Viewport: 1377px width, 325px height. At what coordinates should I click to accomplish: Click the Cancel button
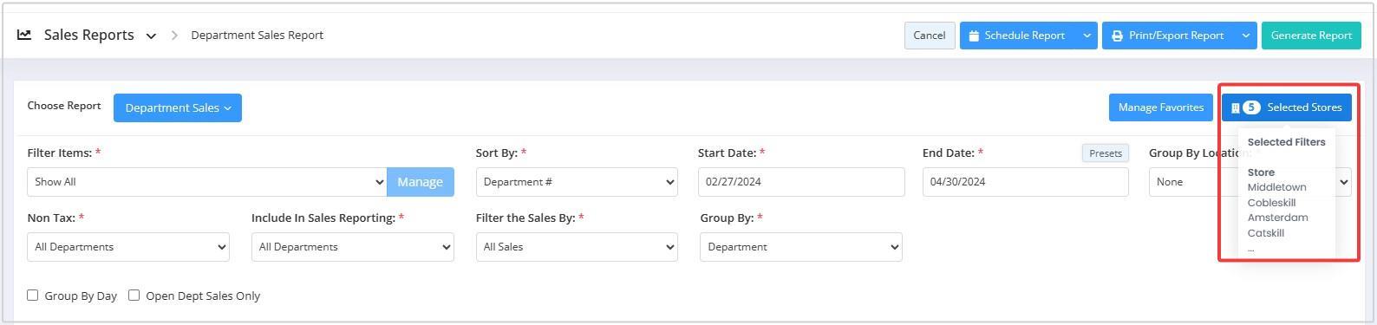(x=930, y=36)
